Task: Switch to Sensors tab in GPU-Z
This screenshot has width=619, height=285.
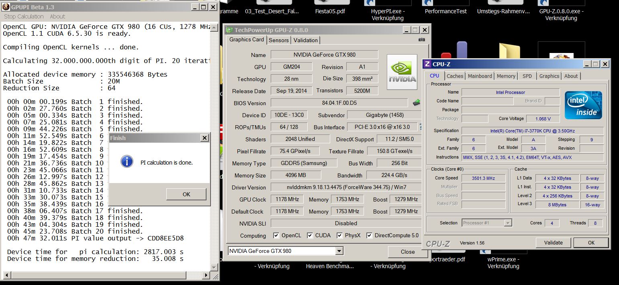Action: [279, 40]
